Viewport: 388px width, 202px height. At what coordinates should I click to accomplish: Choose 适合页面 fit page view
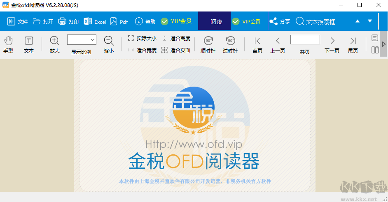(176, 50)
